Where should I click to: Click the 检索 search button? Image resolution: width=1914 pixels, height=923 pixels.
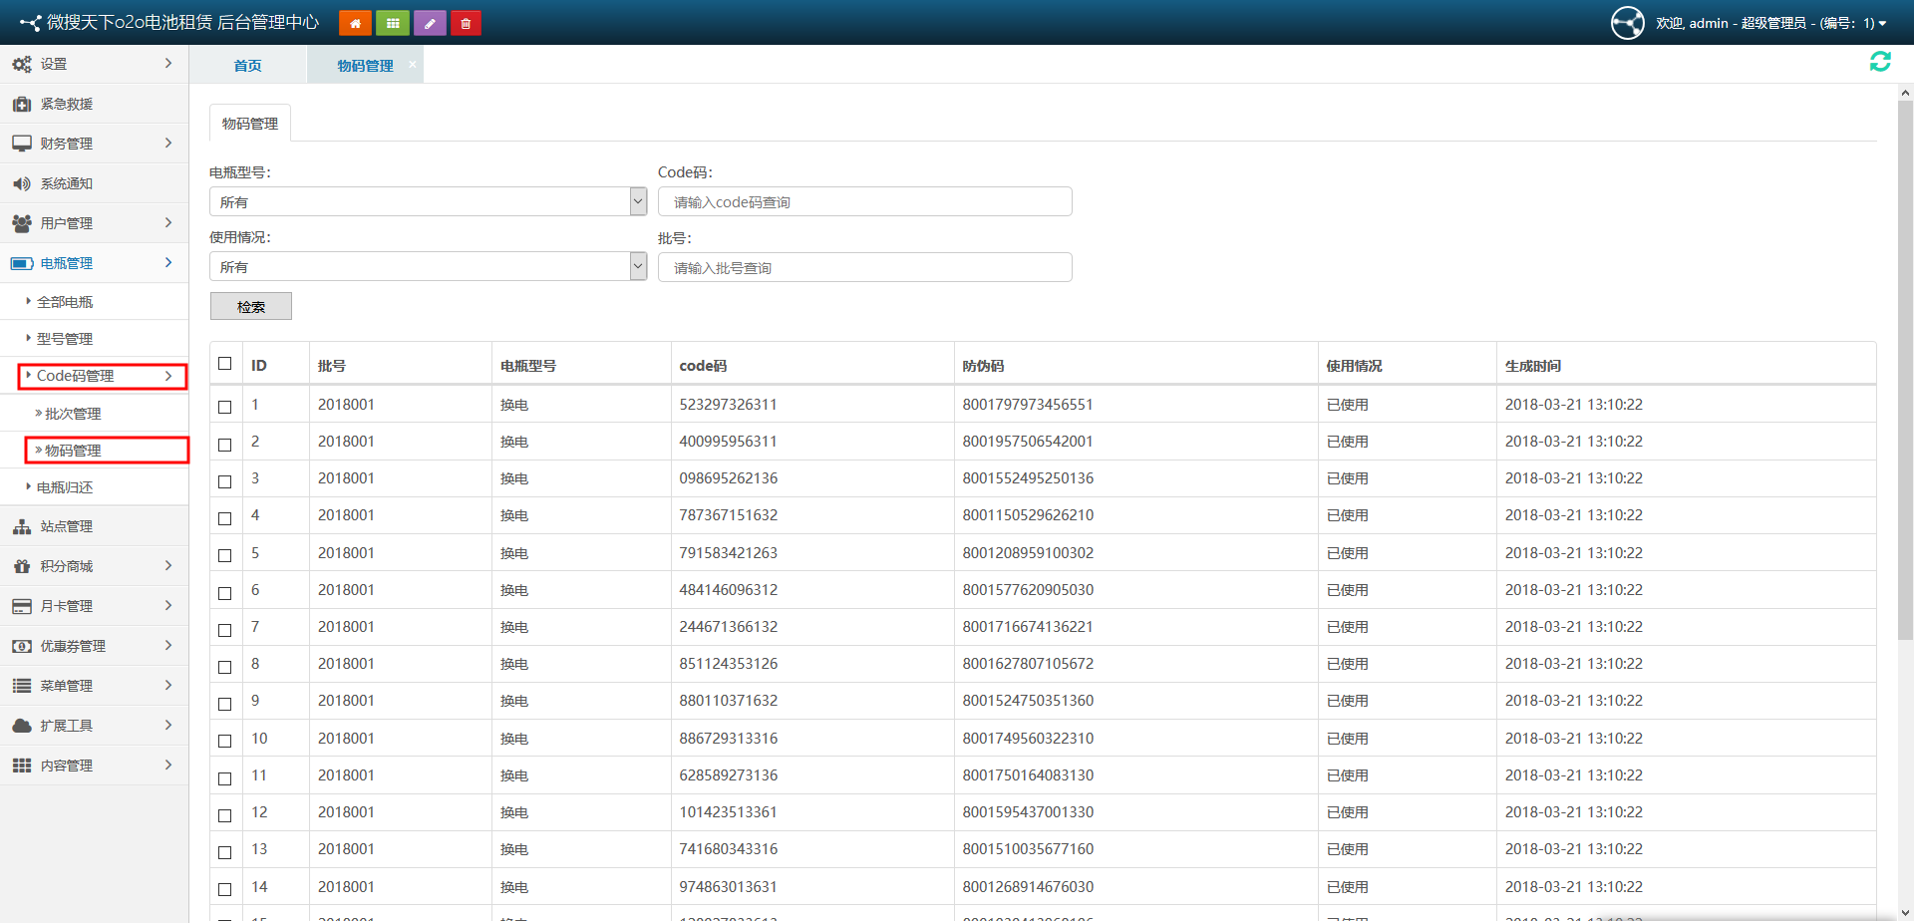tap(251, 307)
